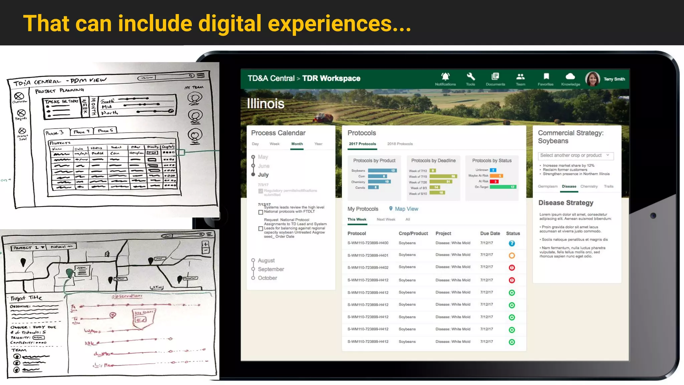Click blue question status icon for S-WM110-723899-H400
The height and width of the screenshot is (385, 684).
[512, 243]
